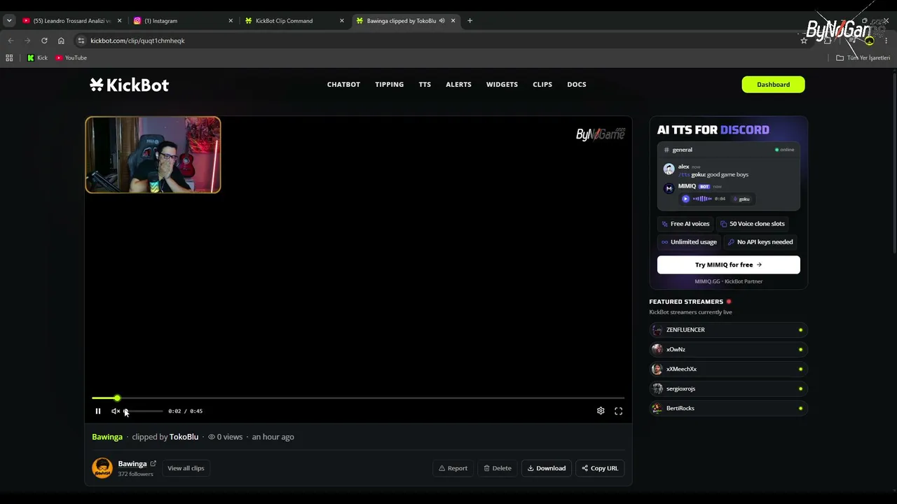Screen dimensions: 897x504
Task: Focus the kickbot.com address bar
Action: (x=441, y=41)
